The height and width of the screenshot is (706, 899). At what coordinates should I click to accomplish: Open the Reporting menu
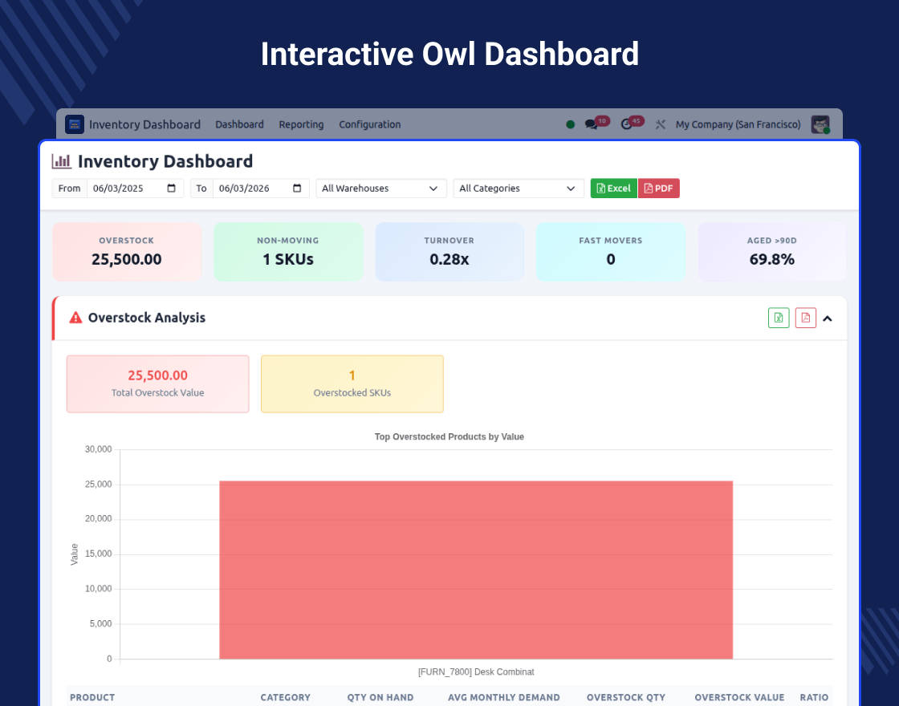click(x=301, y=124)
